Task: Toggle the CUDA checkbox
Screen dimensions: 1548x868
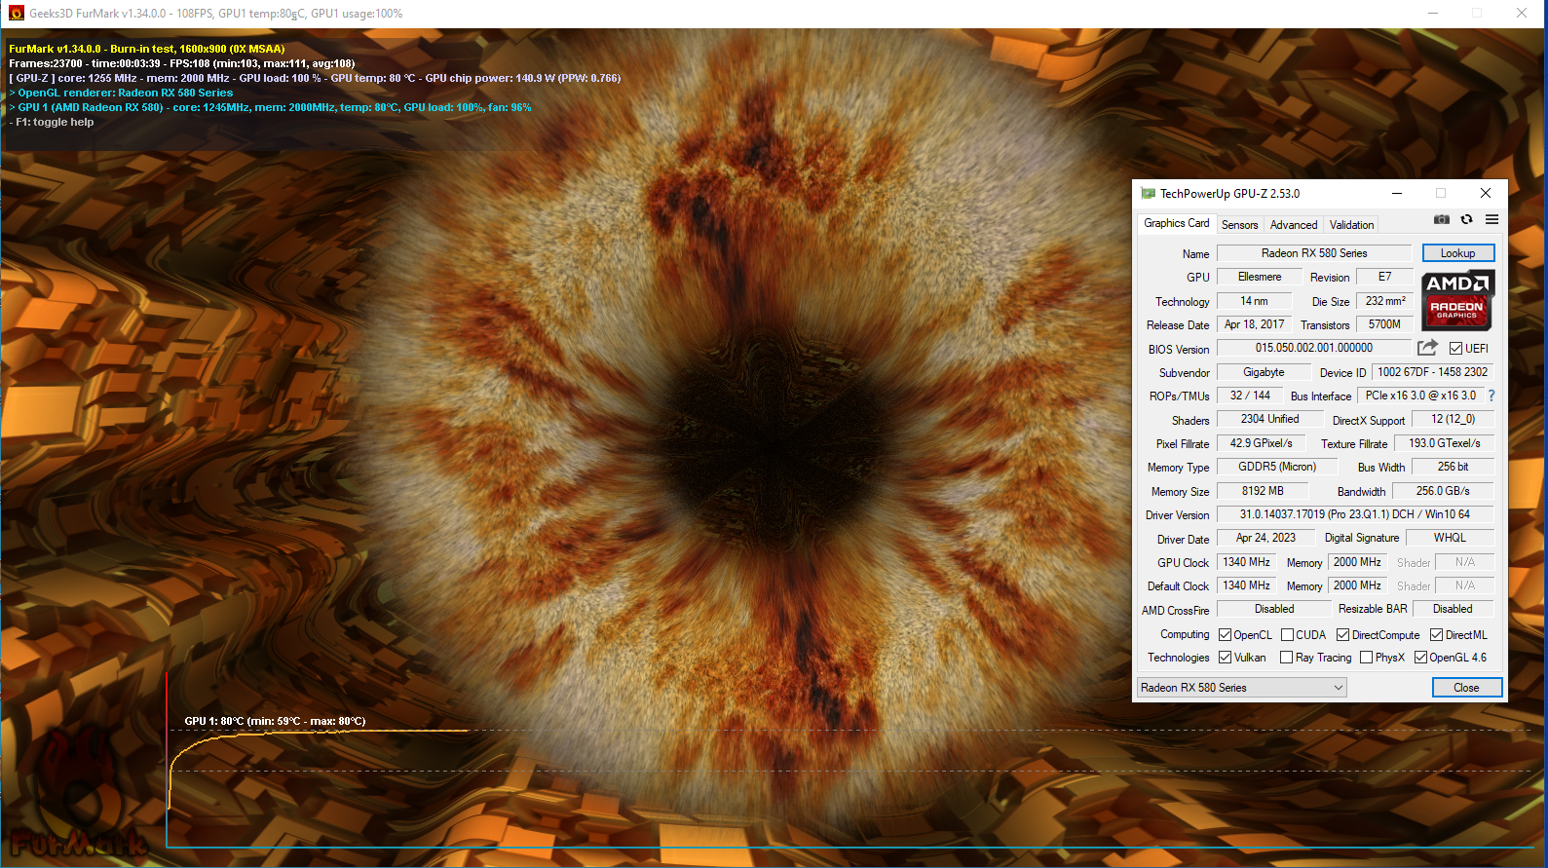Action: tap(1287, 635)
